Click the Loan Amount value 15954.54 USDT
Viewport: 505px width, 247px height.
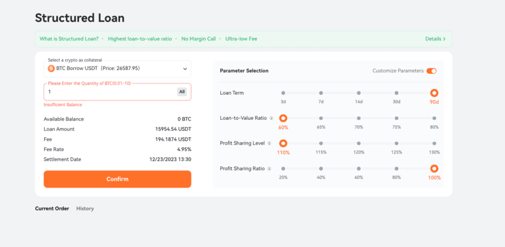click(x=173, y=130)
